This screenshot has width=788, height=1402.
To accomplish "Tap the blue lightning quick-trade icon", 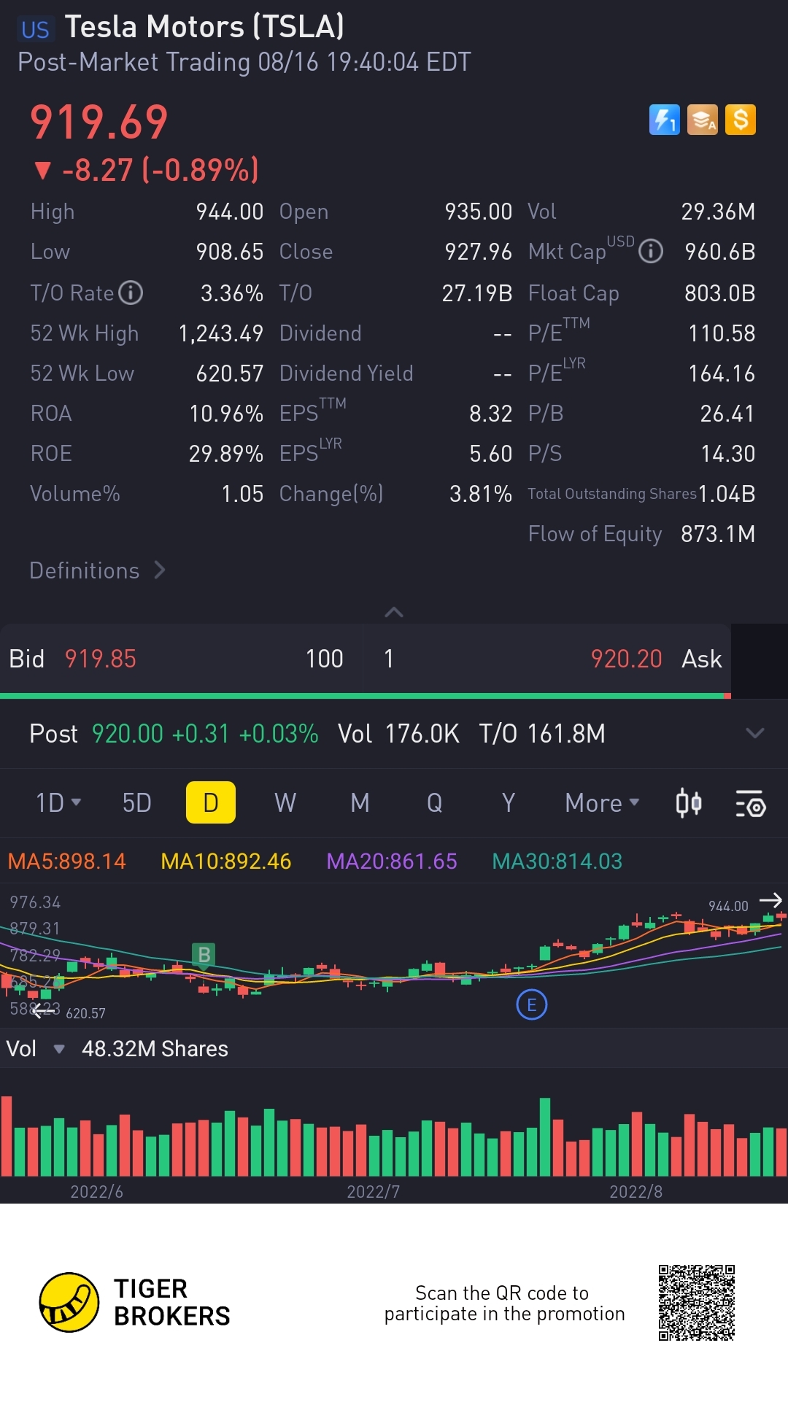I will coord(664,120).
